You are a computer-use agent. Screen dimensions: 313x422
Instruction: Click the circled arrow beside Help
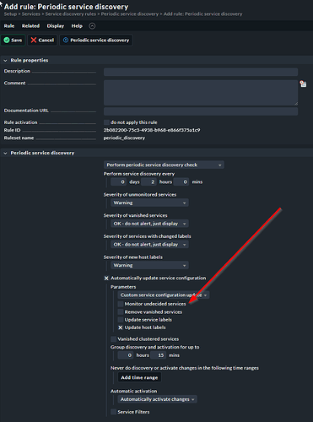(92, 26)
